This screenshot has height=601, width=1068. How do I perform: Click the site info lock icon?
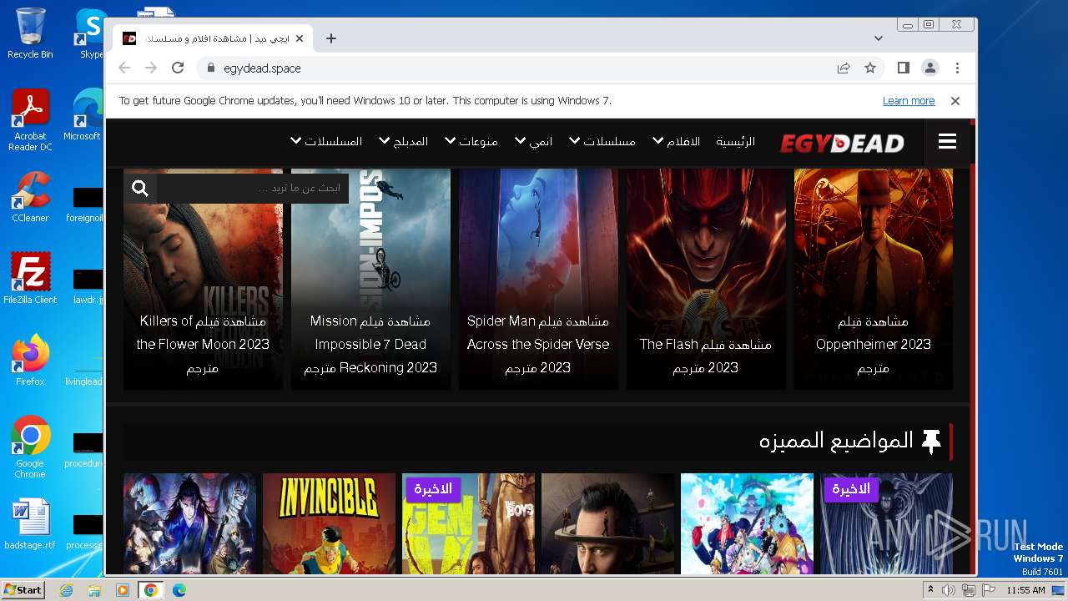(x=210, y=68)
